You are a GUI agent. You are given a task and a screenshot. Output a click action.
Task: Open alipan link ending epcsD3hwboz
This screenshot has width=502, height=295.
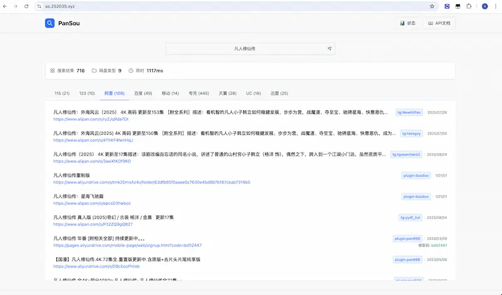click(x=92, y=203)
